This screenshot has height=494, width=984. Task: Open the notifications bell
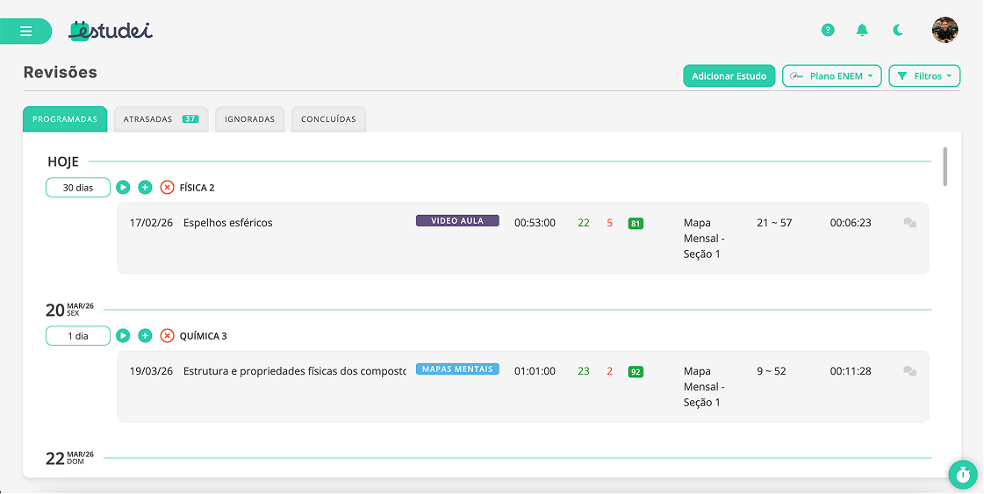pos(862,30)
